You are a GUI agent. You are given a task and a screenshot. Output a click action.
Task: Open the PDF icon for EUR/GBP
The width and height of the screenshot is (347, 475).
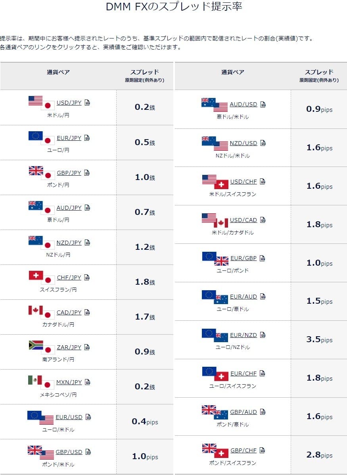pos(263,258)
